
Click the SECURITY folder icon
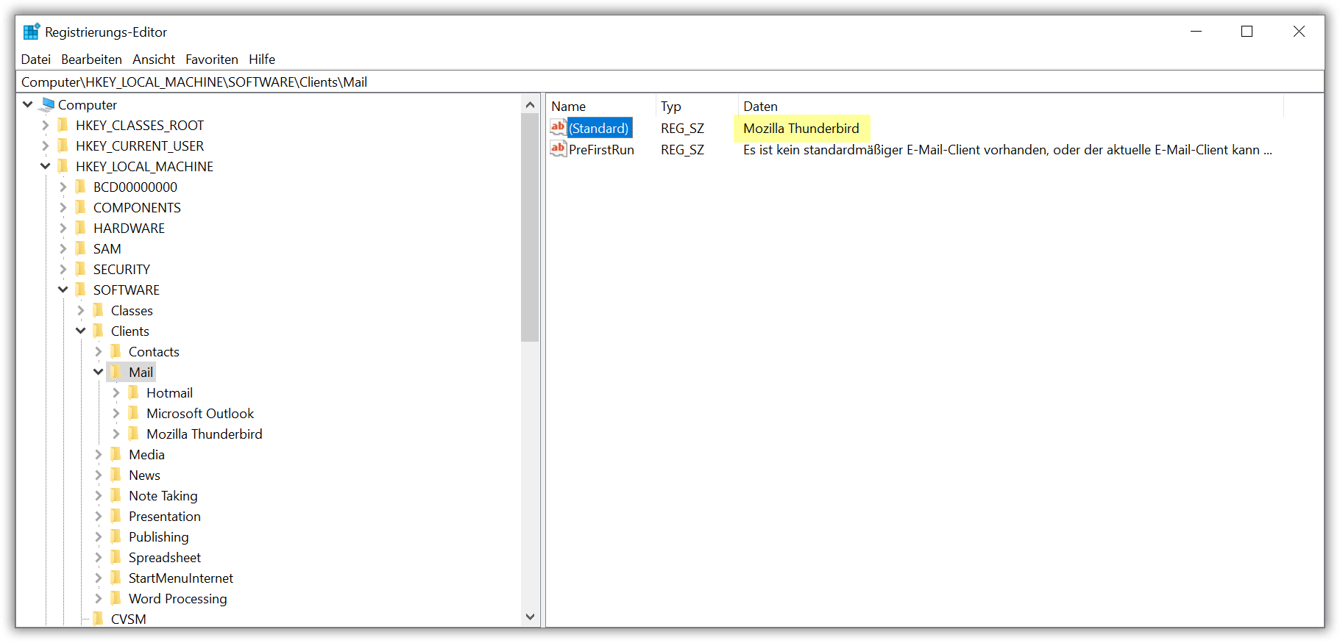click(x=81, y=269)
